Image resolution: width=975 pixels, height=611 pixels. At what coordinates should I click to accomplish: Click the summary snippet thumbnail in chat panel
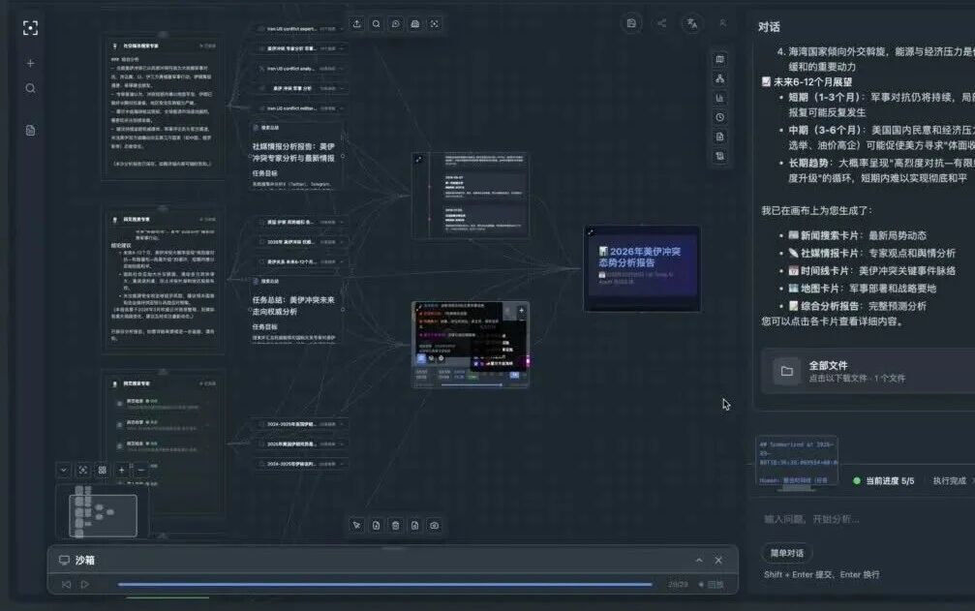tap(797, 461)
